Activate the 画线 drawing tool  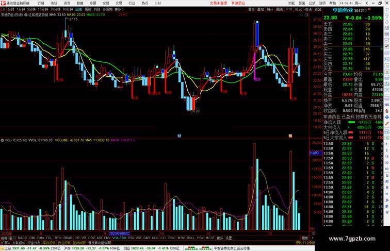280,9
